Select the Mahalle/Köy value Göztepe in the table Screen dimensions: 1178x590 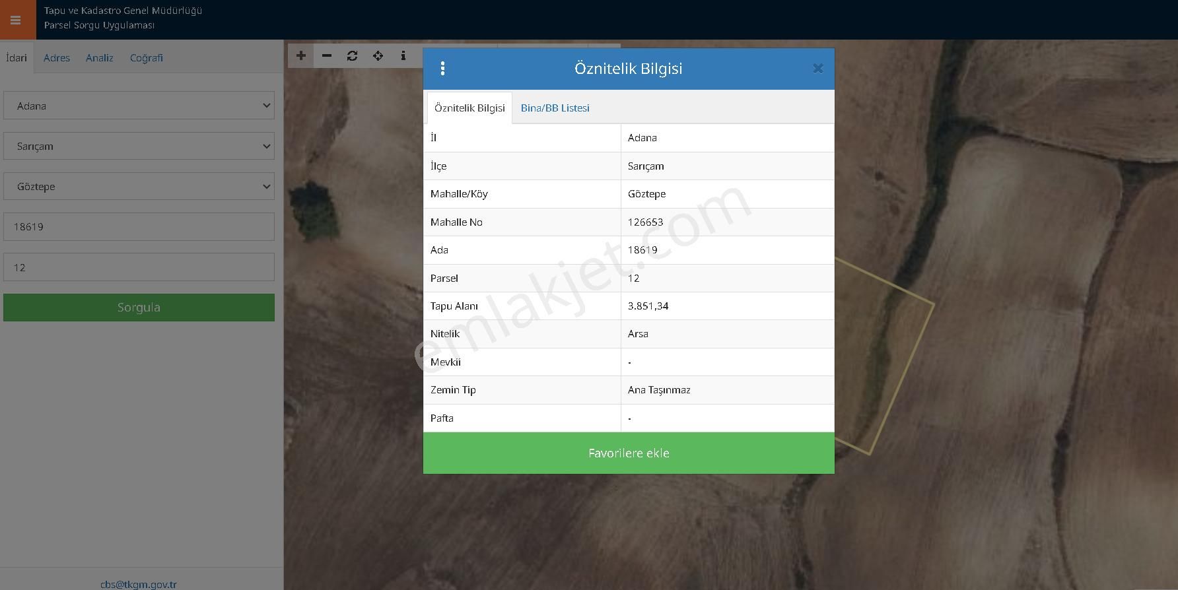[x=647, y=194]
